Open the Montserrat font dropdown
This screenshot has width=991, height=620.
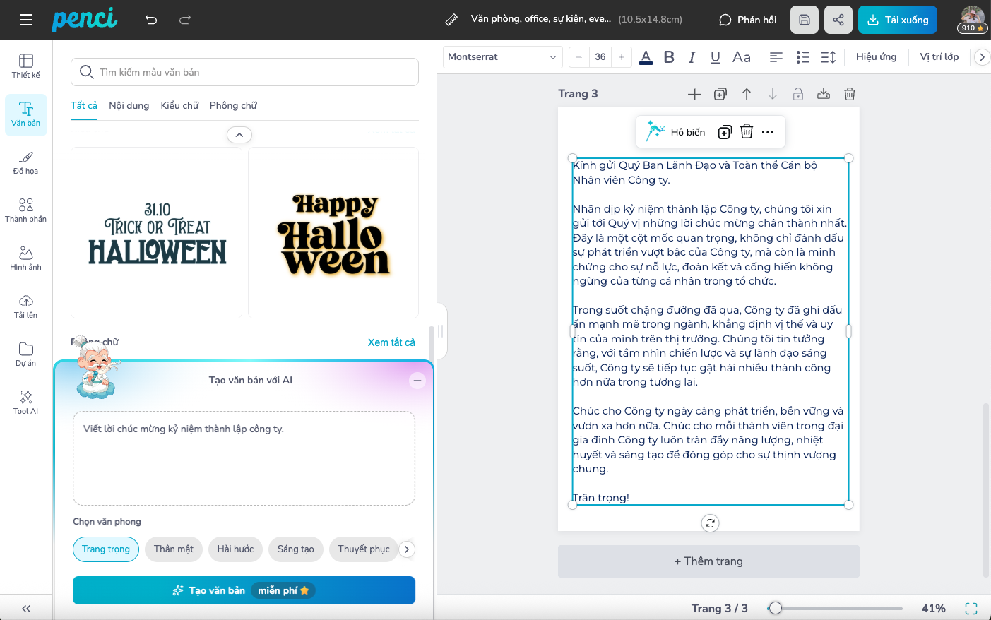(502, 57)
